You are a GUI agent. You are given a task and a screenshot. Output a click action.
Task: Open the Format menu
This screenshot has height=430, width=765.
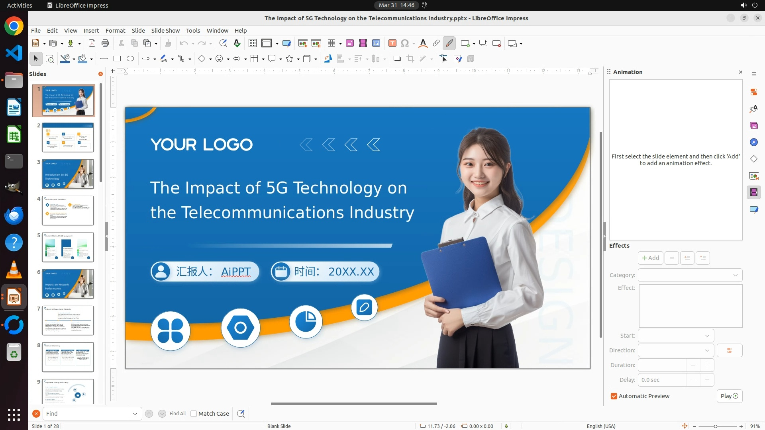tap(115, 31)
